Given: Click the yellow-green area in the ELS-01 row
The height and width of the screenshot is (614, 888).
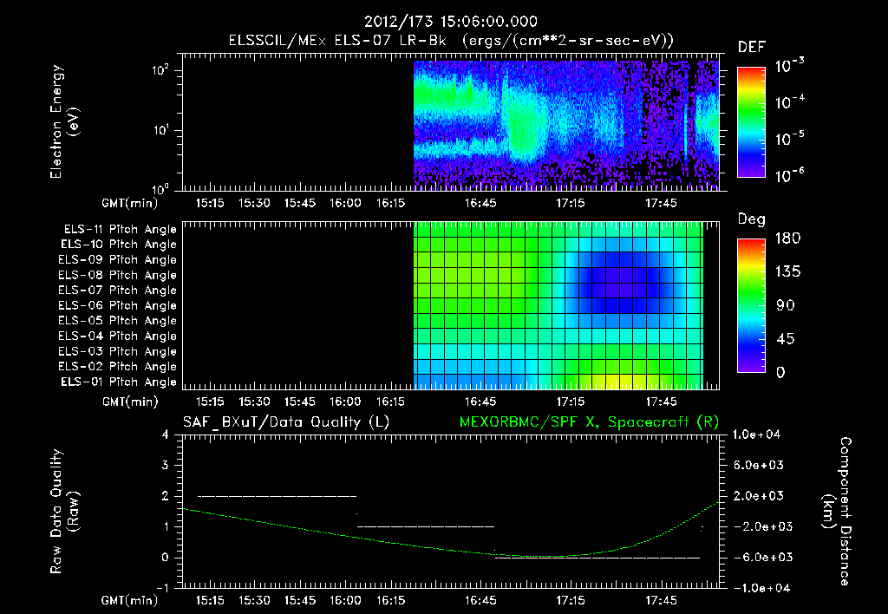Looking at the screenshot, I should tap(620, 382).
